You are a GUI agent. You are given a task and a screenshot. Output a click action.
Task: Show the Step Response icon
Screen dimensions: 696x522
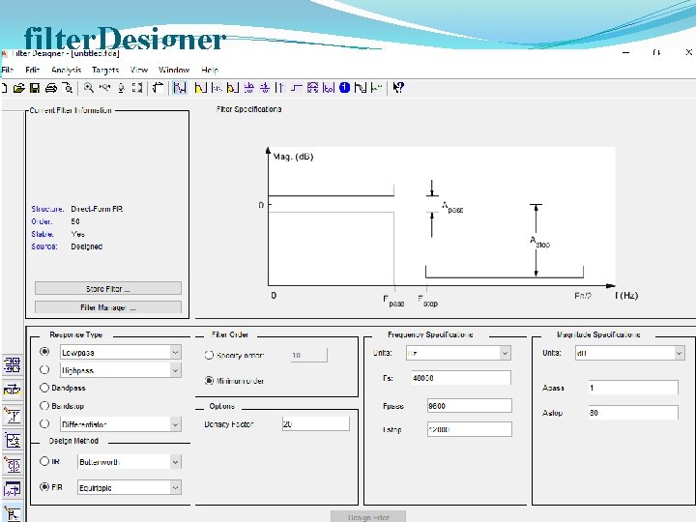(297, 88)
